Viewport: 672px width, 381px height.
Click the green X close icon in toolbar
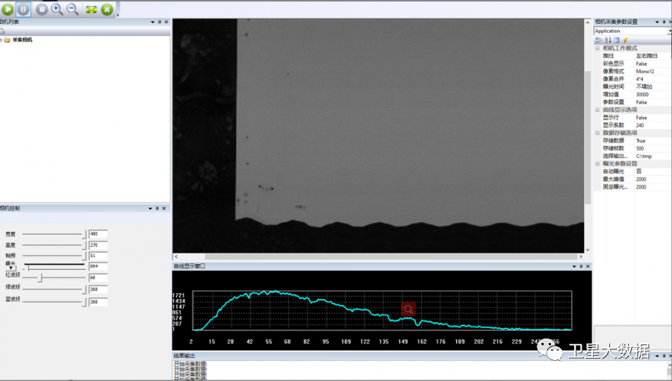[x=107, y=9]
